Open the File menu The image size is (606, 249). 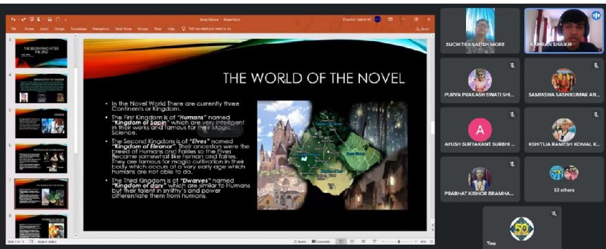tap(13, 28)
